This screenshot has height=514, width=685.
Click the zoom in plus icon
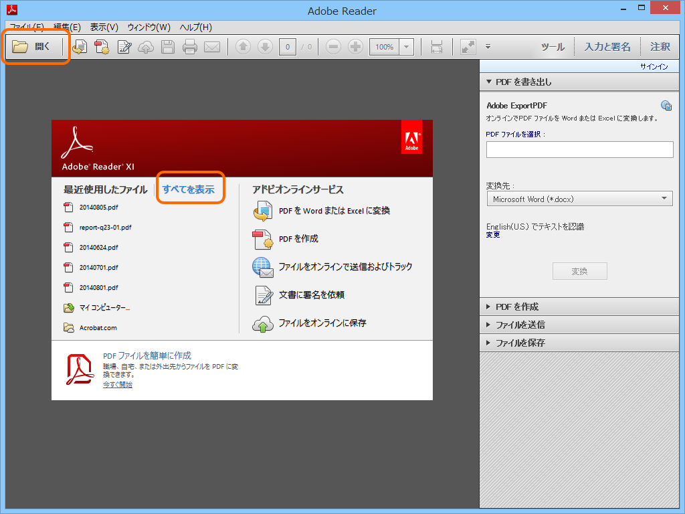tap(356, 46)
